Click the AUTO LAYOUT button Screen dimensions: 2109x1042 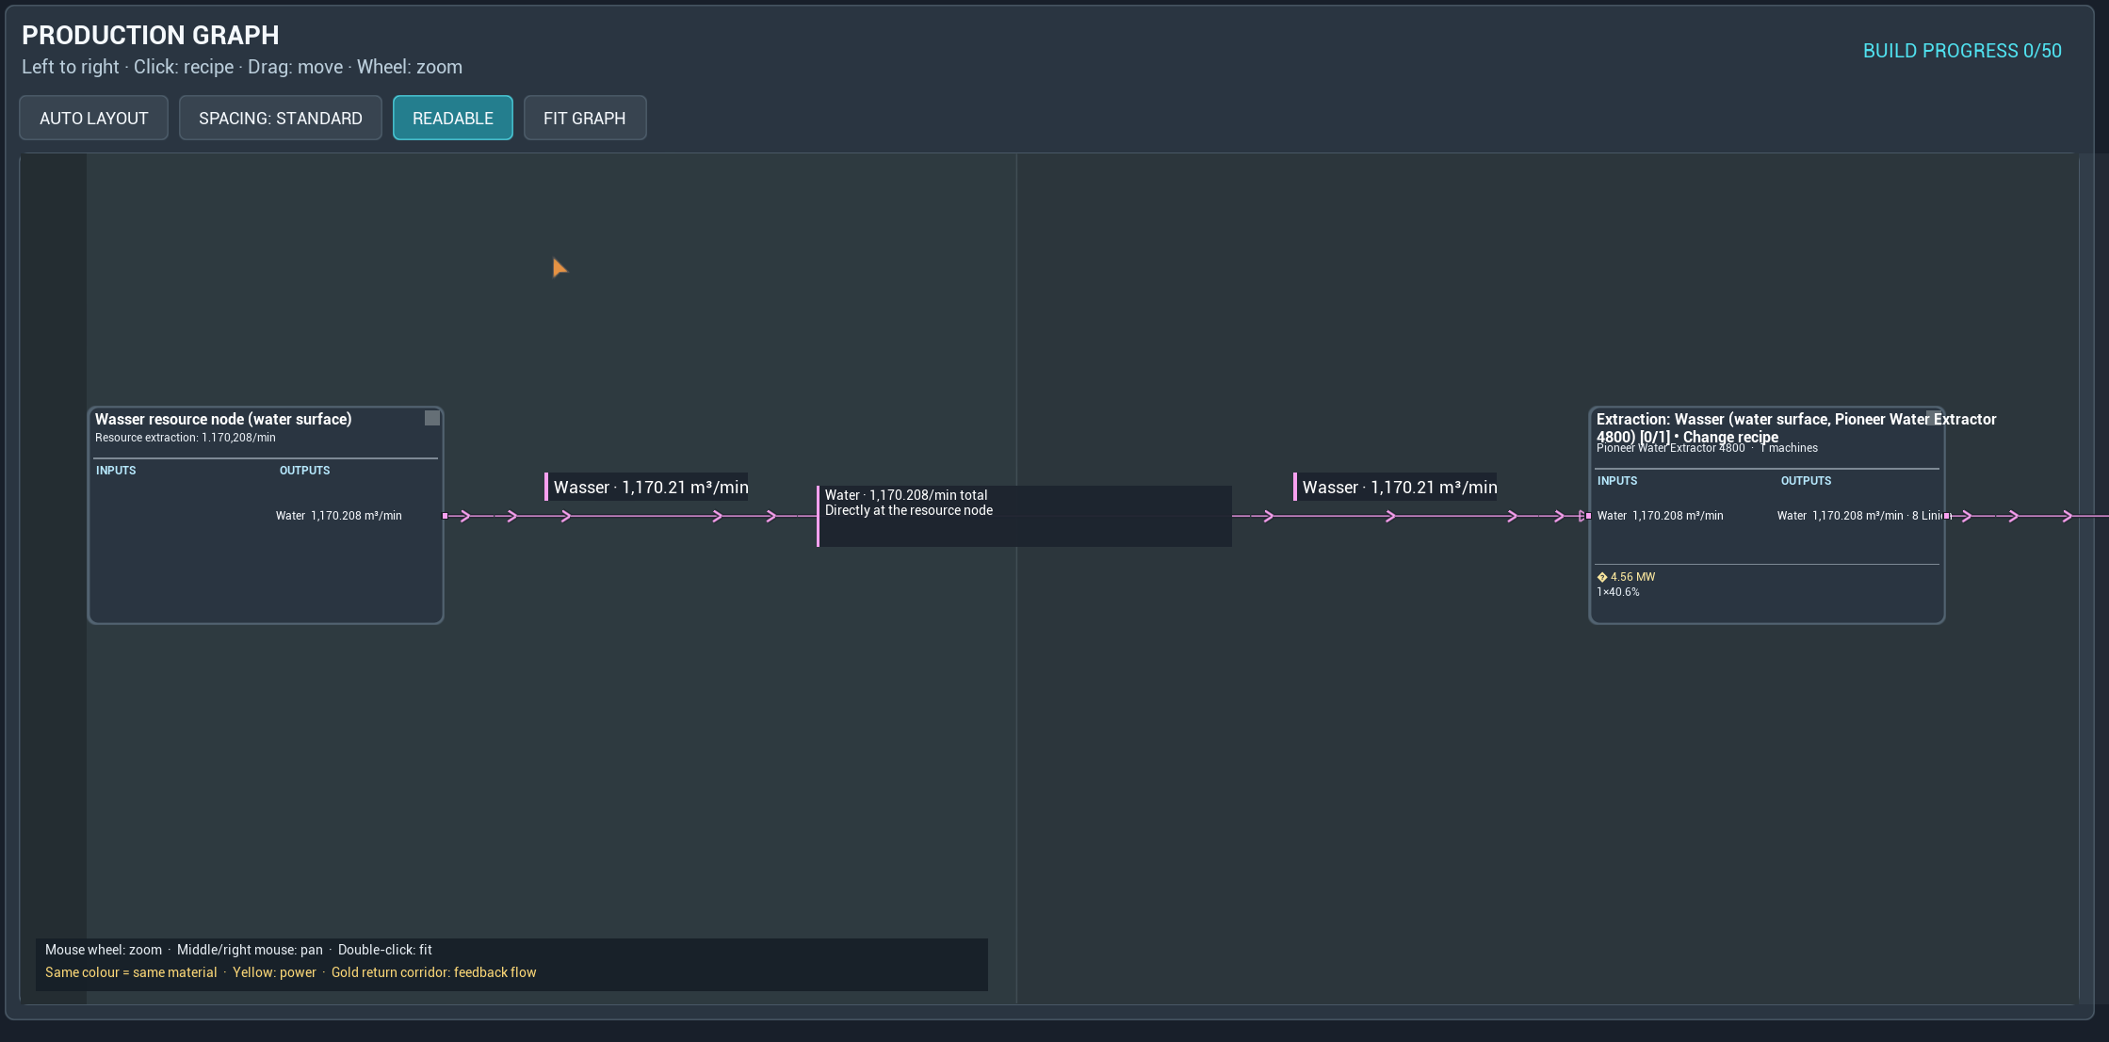[x=93, y=118]
